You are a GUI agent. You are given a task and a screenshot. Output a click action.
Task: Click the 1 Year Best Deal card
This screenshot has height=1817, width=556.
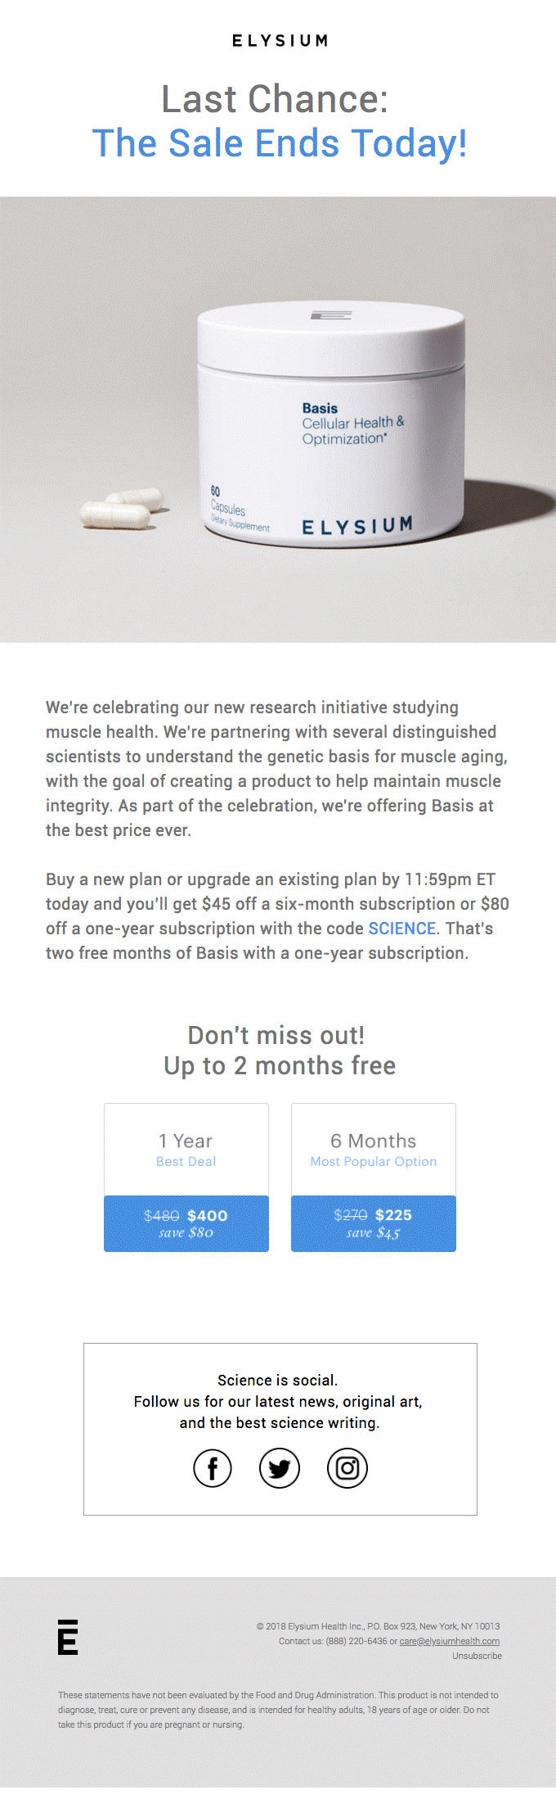pos(186,1150)
